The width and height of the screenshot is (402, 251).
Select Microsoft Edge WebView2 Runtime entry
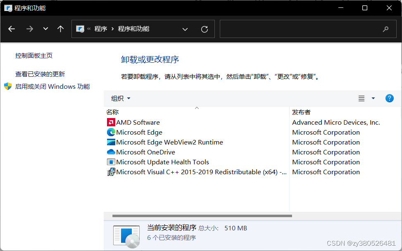(x=169, y=142)
